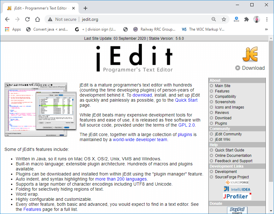Screen dimensions: 274x214
Task: Click the 'download' link in the intro paragraph
Action: click(142, 95)
